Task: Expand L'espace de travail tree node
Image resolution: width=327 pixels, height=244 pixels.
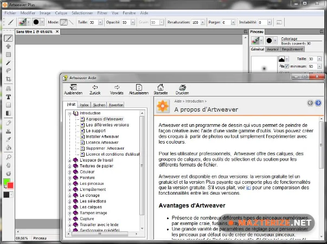Action: point(69,160)
